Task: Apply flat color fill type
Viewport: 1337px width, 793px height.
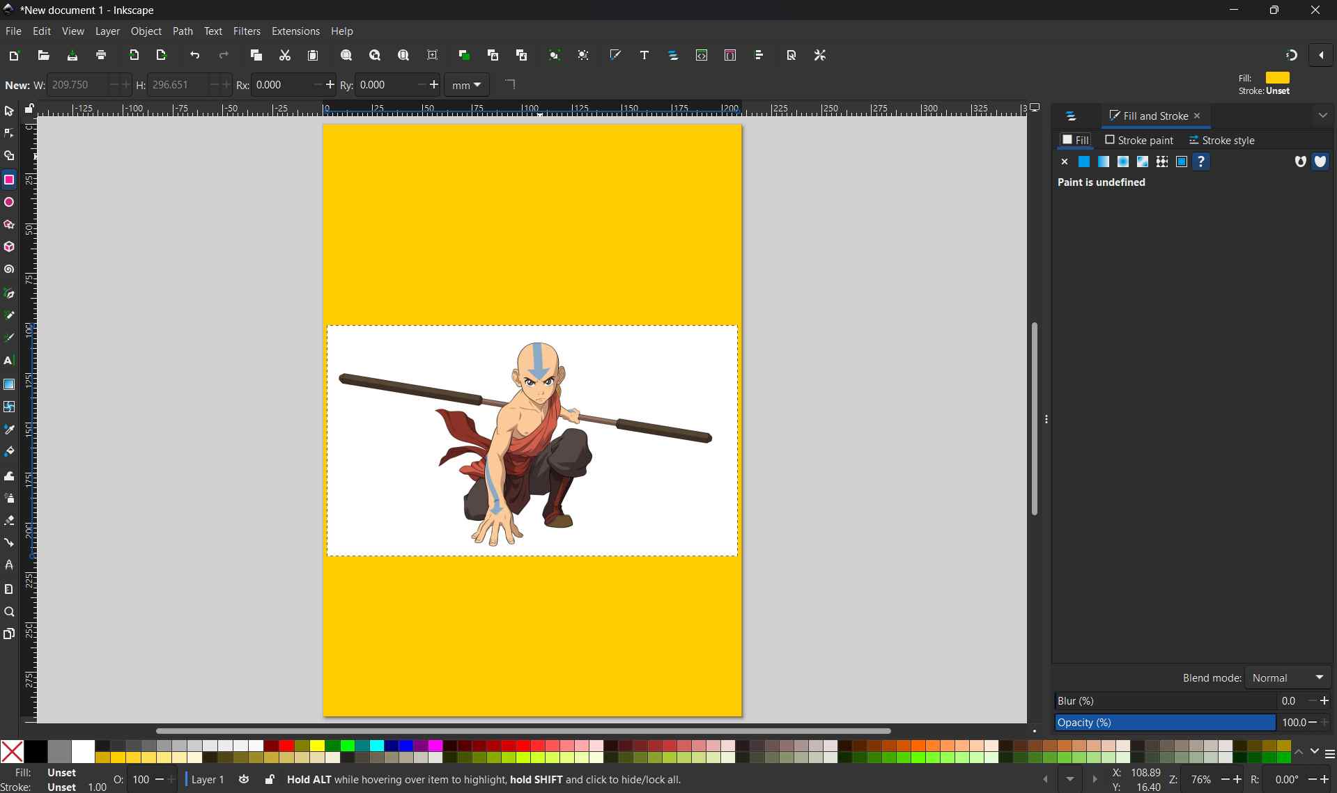Action: [1084, 162]
